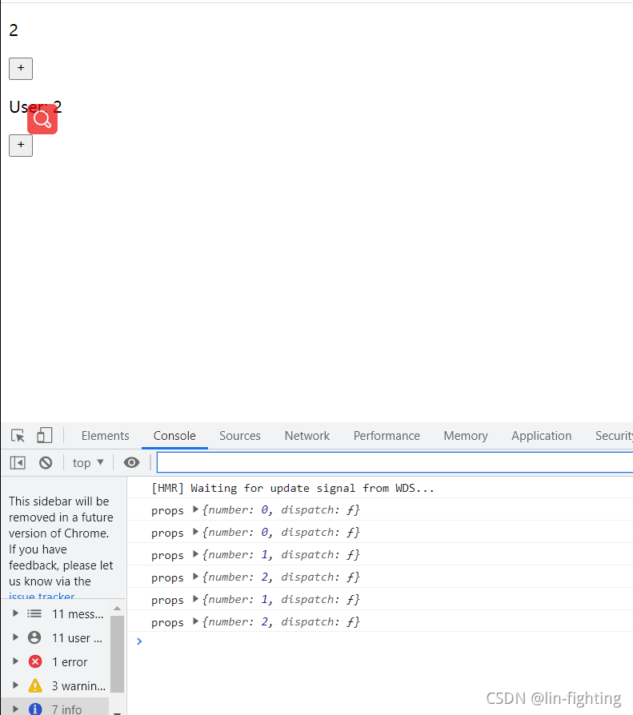Click the plus button below the number 2
Viewport: 633px width, 715px height.
[21, 69]
